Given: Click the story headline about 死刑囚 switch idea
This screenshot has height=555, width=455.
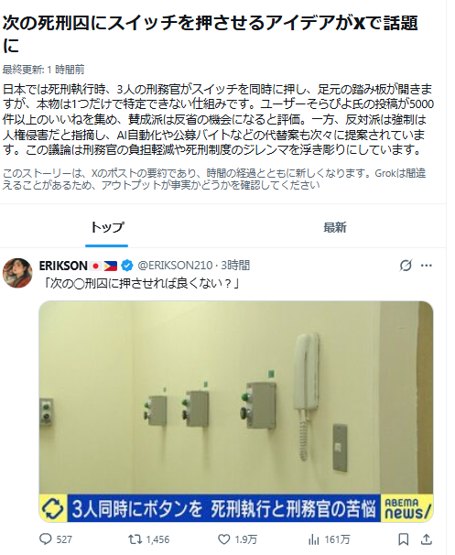Looking at the screenshot, I should pos(211,34).
